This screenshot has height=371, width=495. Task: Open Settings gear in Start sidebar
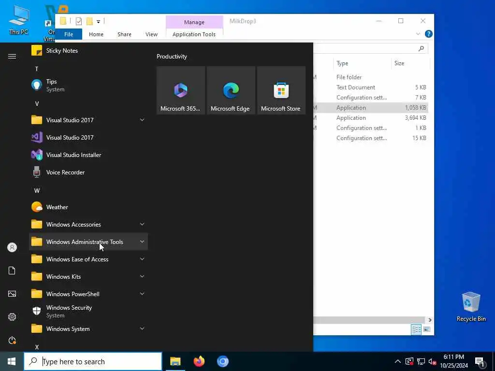12,317
